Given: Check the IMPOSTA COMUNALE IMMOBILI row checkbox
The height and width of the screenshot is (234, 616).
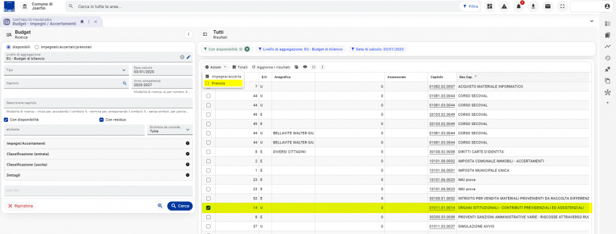Looking at the screenshot, I should (208, 161).
